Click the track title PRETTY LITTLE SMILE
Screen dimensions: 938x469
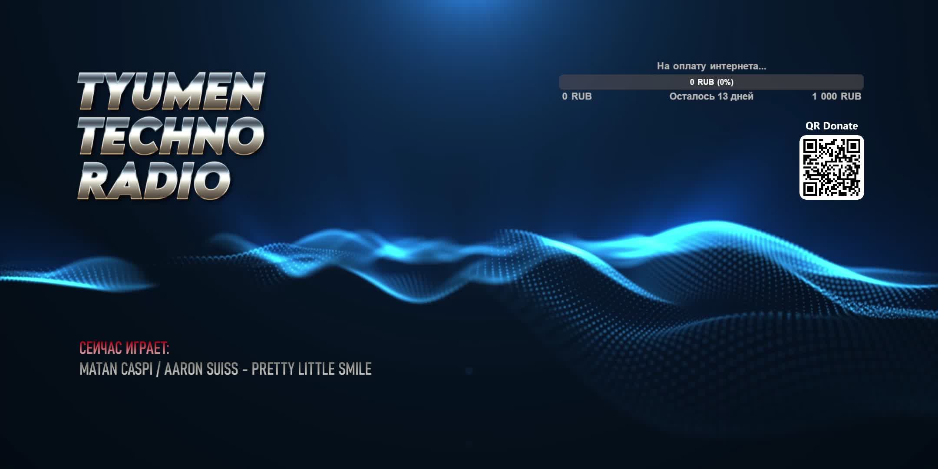click(x=311, y=369)
